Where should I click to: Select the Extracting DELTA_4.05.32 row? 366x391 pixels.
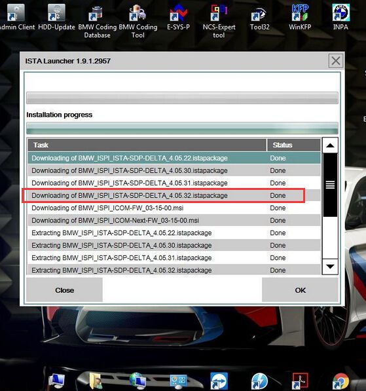[174, 270]
